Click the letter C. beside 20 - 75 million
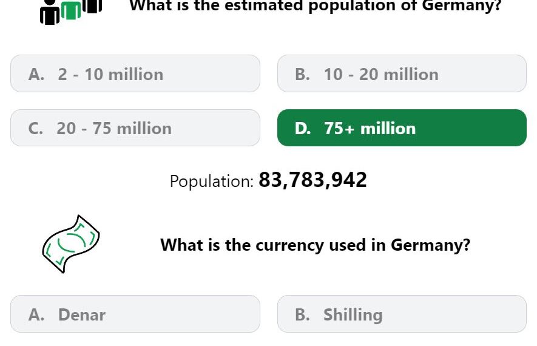 36,129
